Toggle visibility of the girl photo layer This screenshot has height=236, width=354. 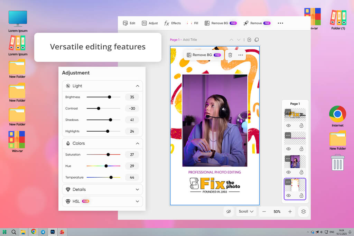pyautogui.click(x=289, y=172)
